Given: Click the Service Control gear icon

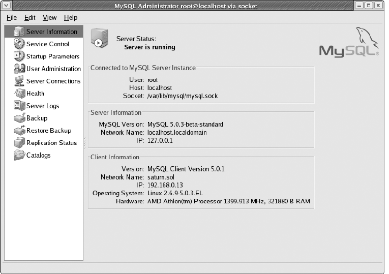Looking at the screenshot, I should point(19,44).
